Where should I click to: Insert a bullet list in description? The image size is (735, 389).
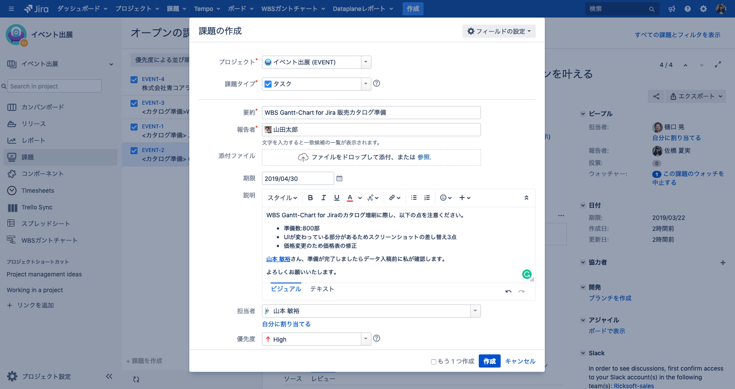(x=414, y=198)
